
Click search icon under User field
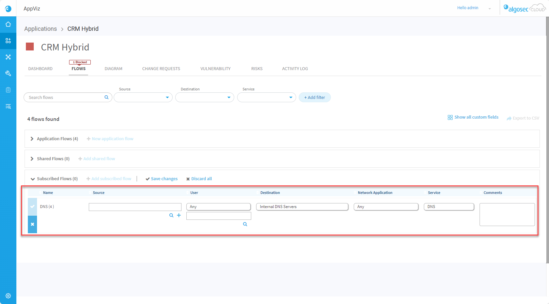[x=245, y=224]
